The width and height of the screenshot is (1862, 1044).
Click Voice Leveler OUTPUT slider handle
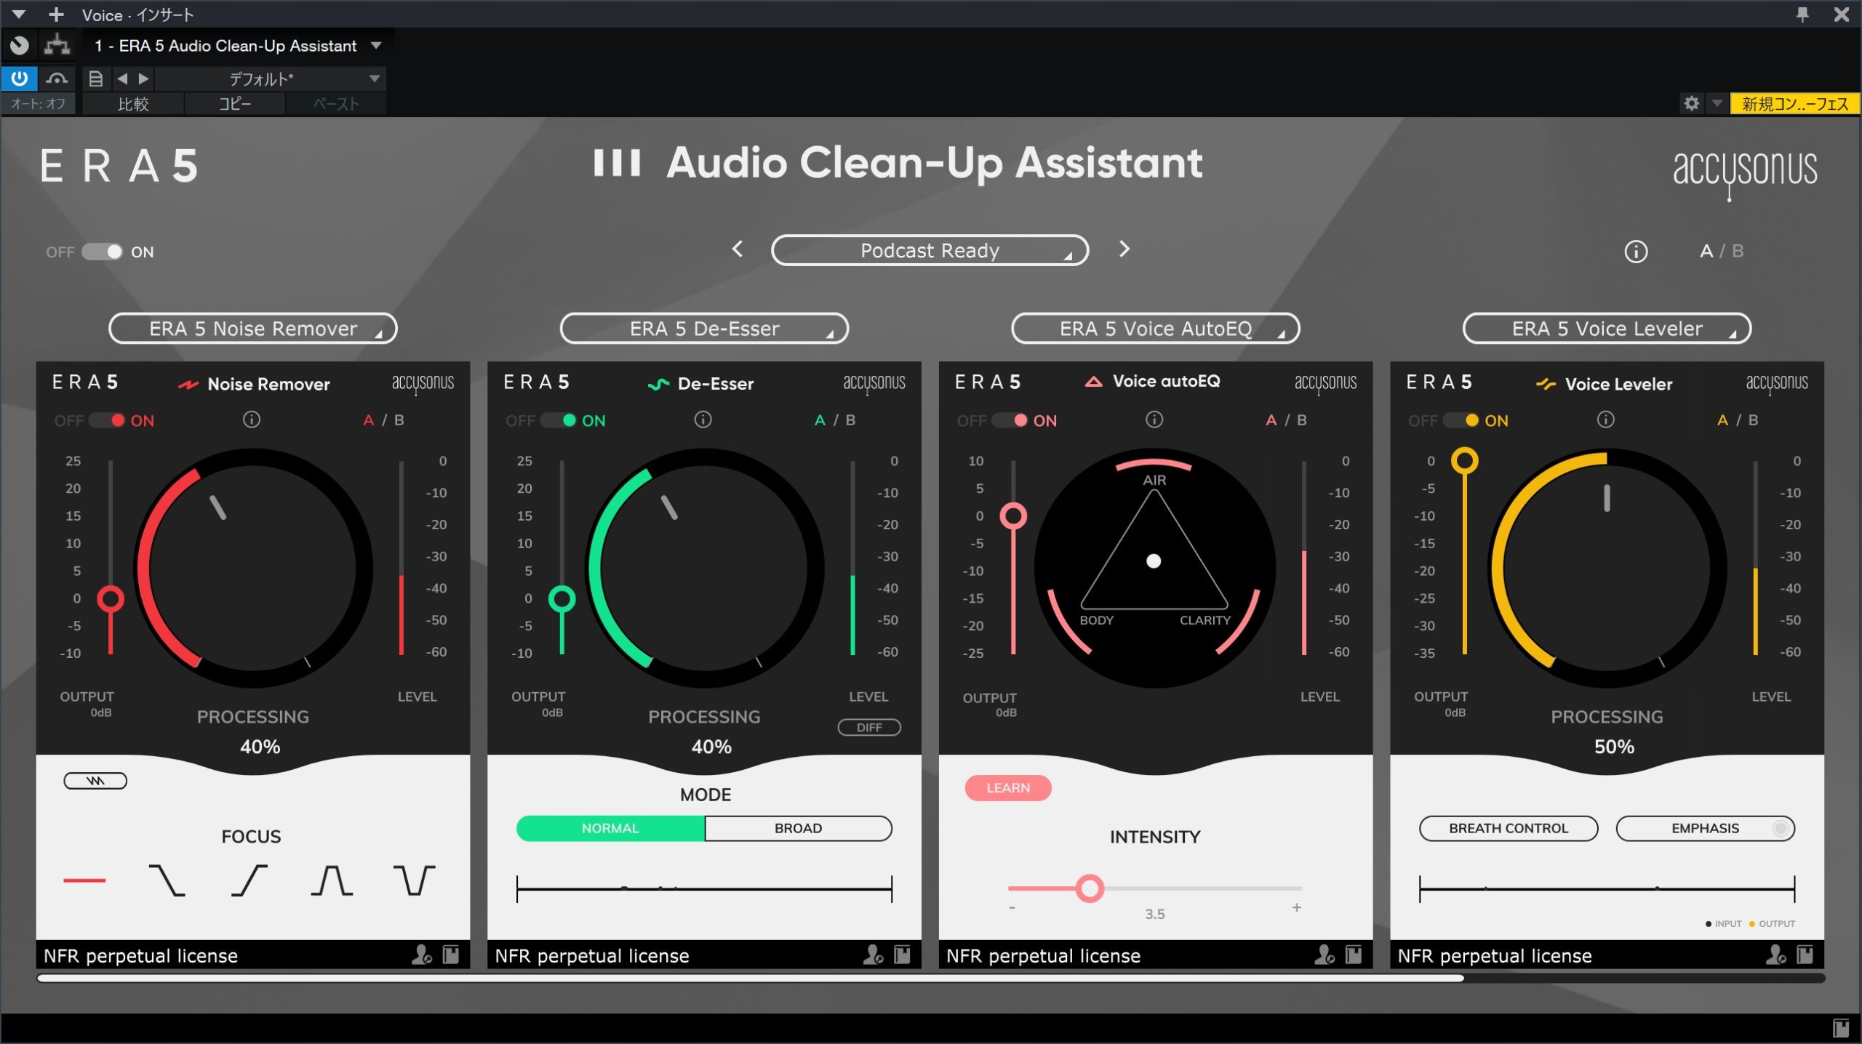click(1465, 460)
